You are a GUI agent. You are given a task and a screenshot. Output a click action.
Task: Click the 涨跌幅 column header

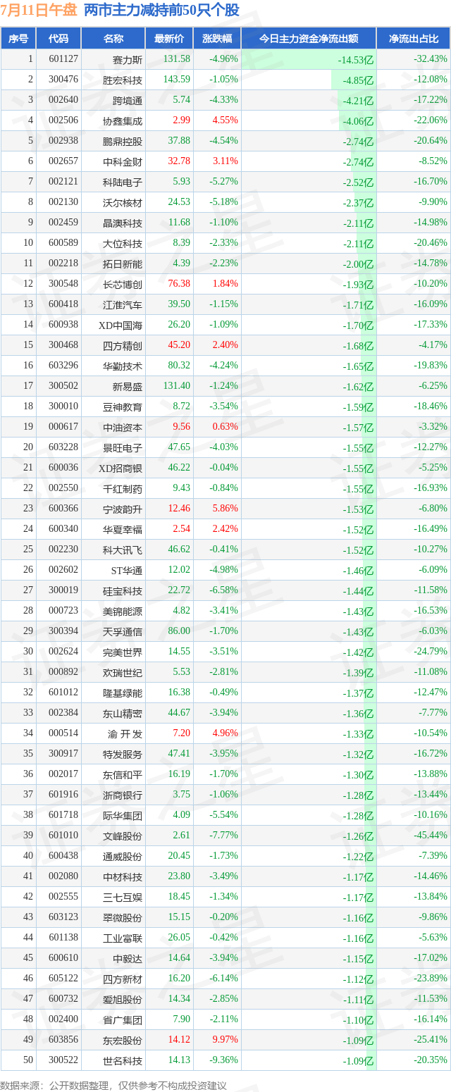[x=216, y=39]
